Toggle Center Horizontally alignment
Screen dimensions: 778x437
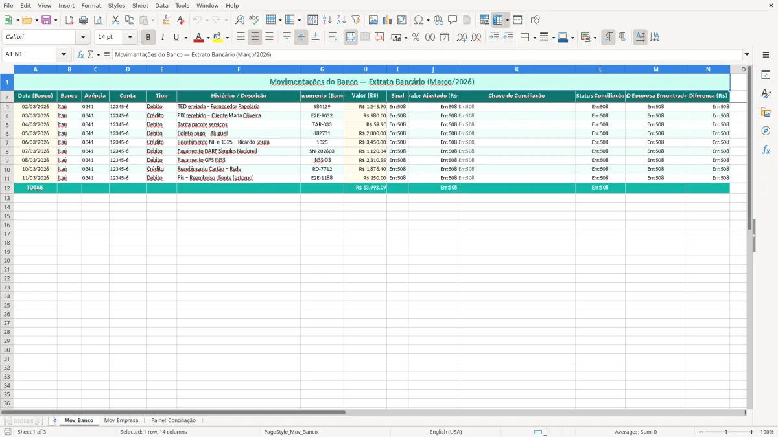(x=255, y=38)
